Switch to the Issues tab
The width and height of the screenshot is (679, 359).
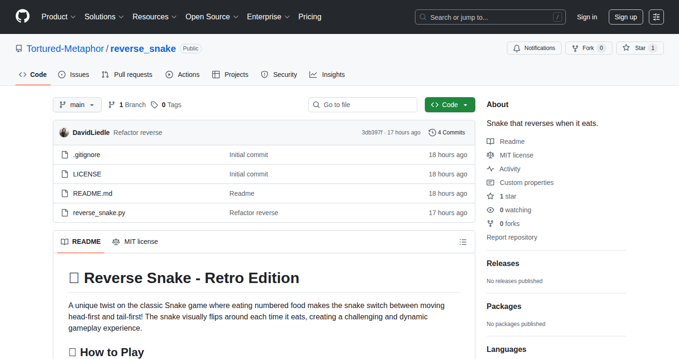click(74, 75)
